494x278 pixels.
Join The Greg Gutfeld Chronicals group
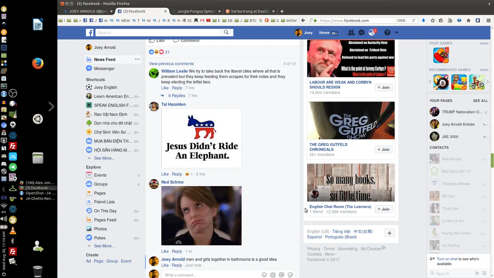point(384,149)
